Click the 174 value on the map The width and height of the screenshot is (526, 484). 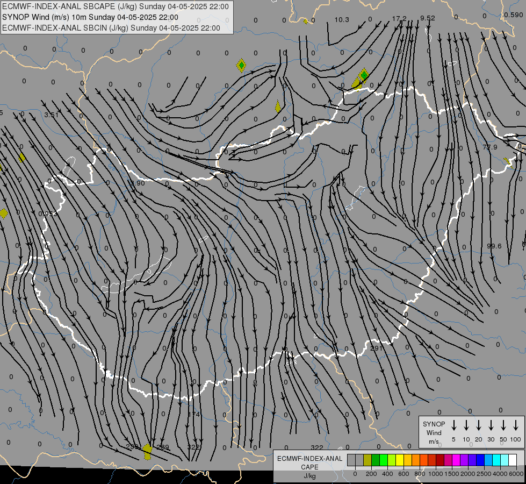click(194, 415)
